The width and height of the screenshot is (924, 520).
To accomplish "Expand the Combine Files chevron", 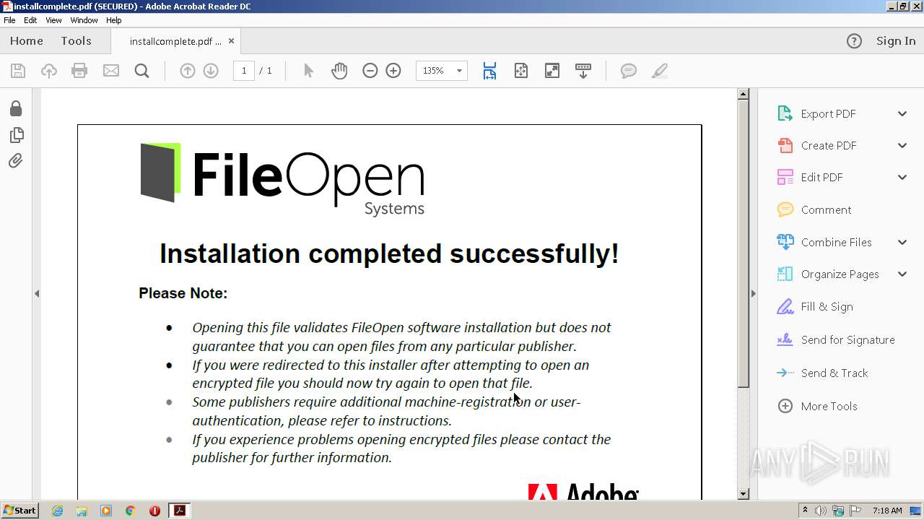I will tap(902, 242).
